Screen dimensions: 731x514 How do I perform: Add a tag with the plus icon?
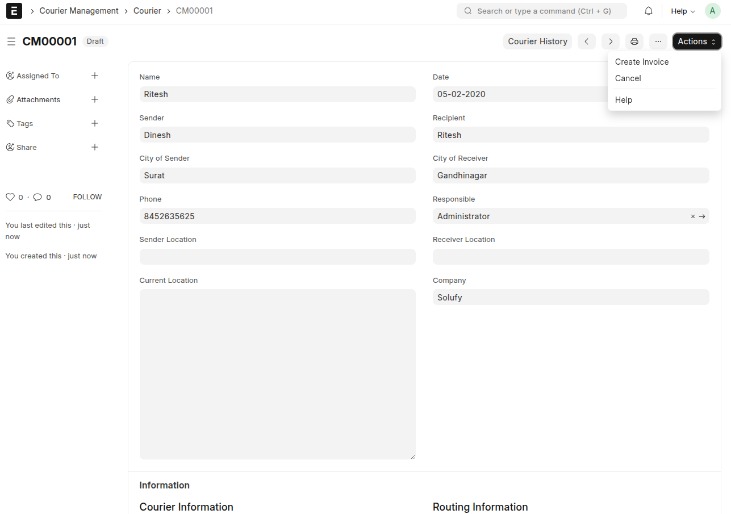click(95, 123)
